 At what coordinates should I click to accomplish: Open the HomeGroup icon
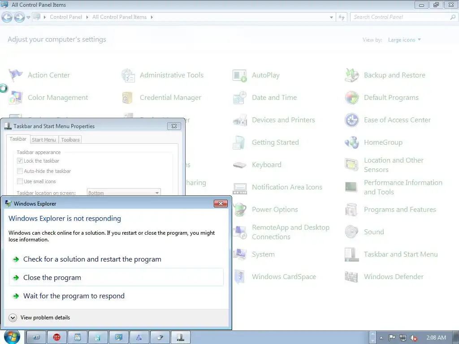351,142
